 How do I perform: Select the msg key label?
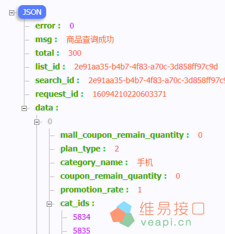46,39
